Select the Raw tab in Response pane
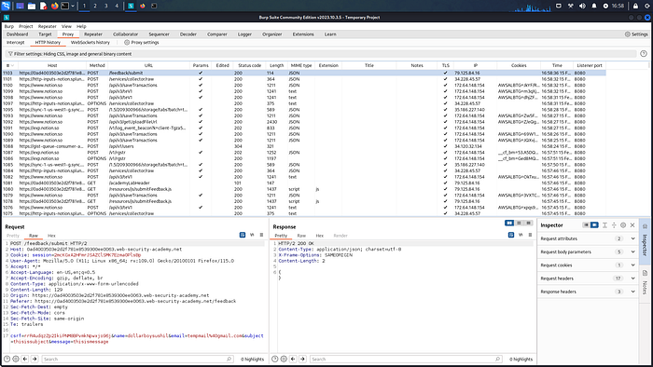This screenshot has height=367, width=653. (301, 236)
